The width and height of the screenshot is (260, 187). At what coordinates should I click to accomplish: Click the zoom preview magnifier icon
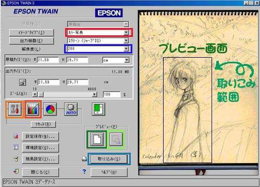(116, 139)
